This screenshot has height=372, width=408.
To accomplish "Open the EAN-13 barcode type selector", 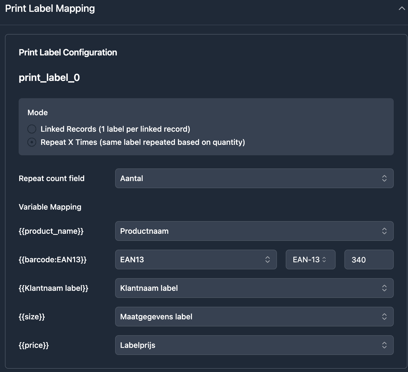I will coord(310,260).
